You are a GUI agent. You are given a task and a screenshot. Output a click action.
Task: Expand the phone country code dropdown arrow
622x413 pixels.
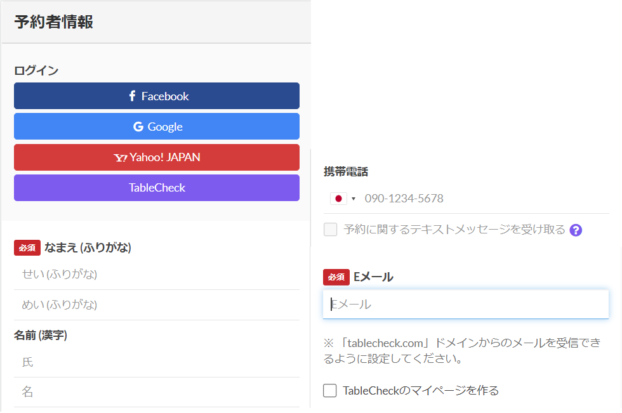[354, 199]
